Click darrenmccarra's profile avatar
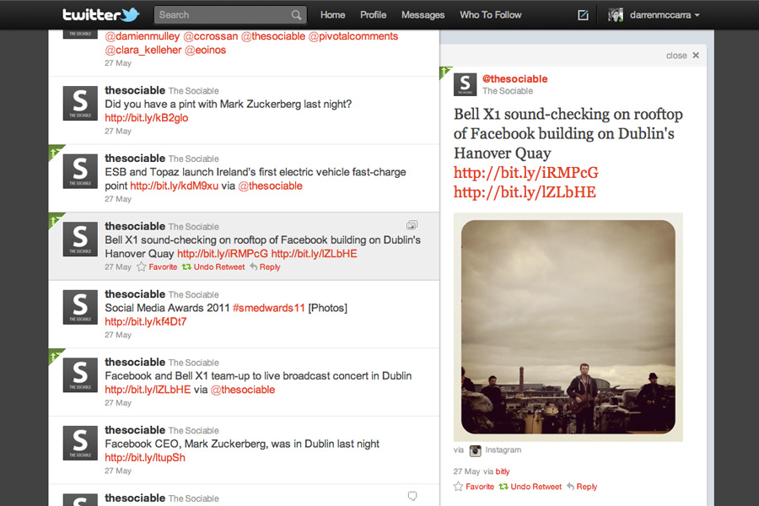 pos(615,14)
